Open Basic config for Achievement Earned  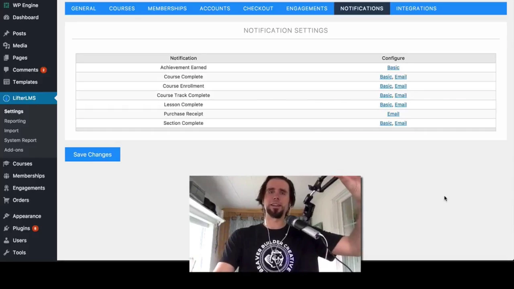point(393,67)
